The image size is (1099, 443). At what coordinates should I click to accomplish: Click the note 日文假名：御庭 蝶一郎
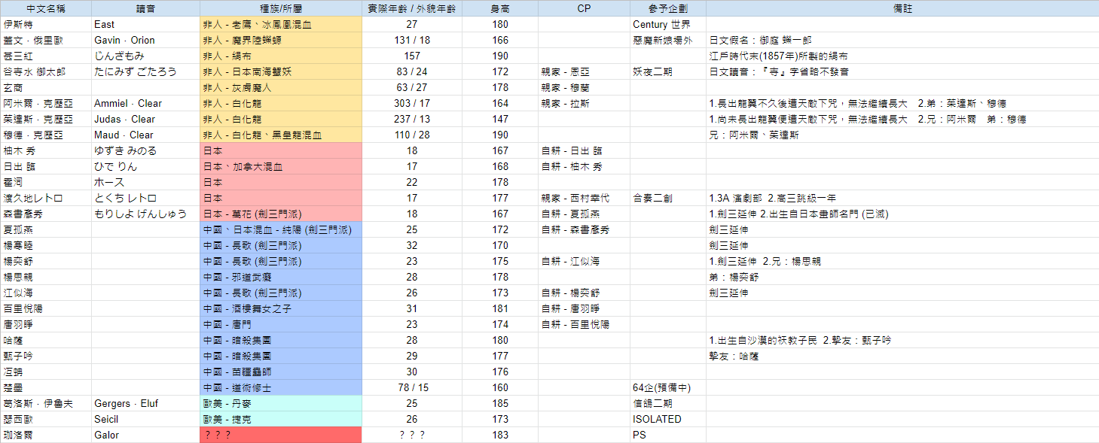pos(902,41)
